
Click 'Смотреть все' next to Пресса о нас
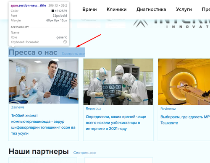coord(73,54)
